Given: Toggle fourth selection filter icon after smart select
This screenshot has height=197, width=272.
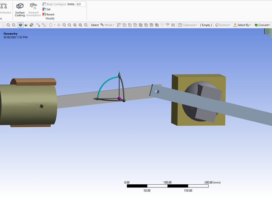Looking at the screenshot, I should 141,25.
